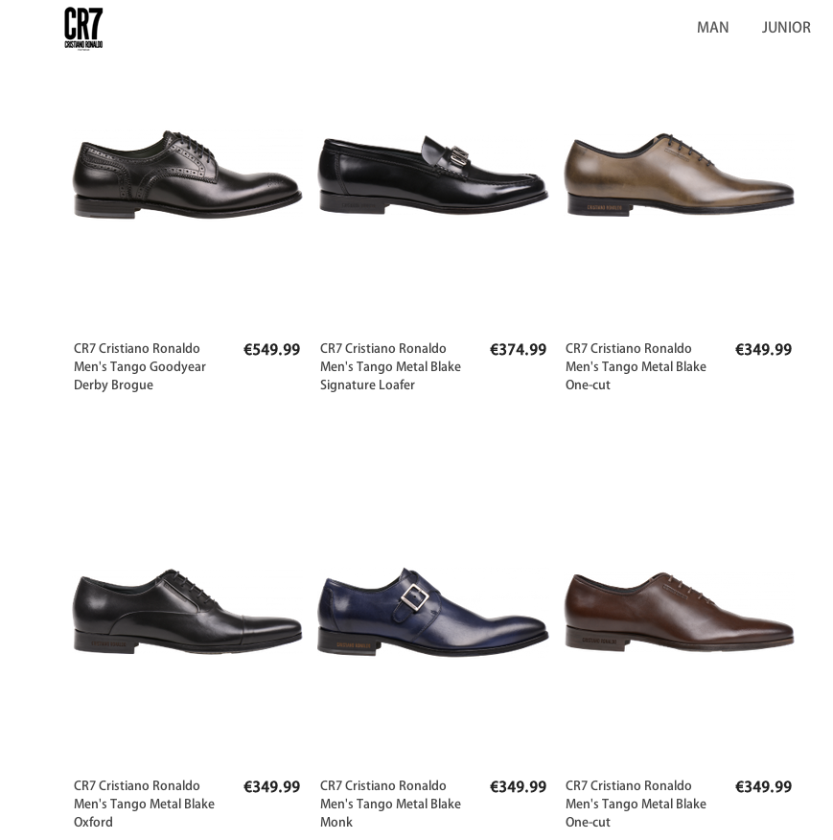Open the navy blue Monk shoe image
The image size is (833, 840).
[433, 612]
